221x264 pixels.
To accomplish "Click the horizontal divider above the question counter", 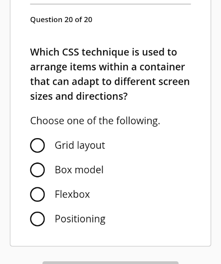I will pyautogui.click(x=110, y=4).
